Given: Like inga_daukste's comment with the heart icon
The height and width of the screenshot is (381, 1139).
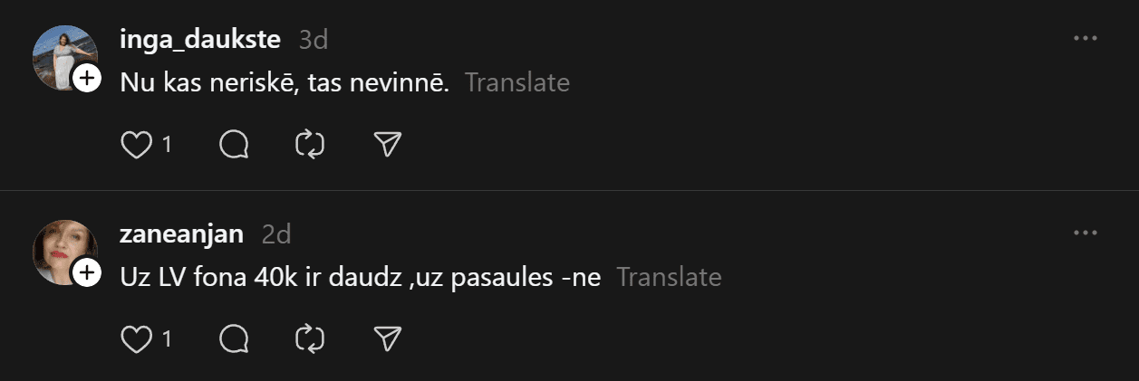Looking at the screenshot, I should pos(136,145).
